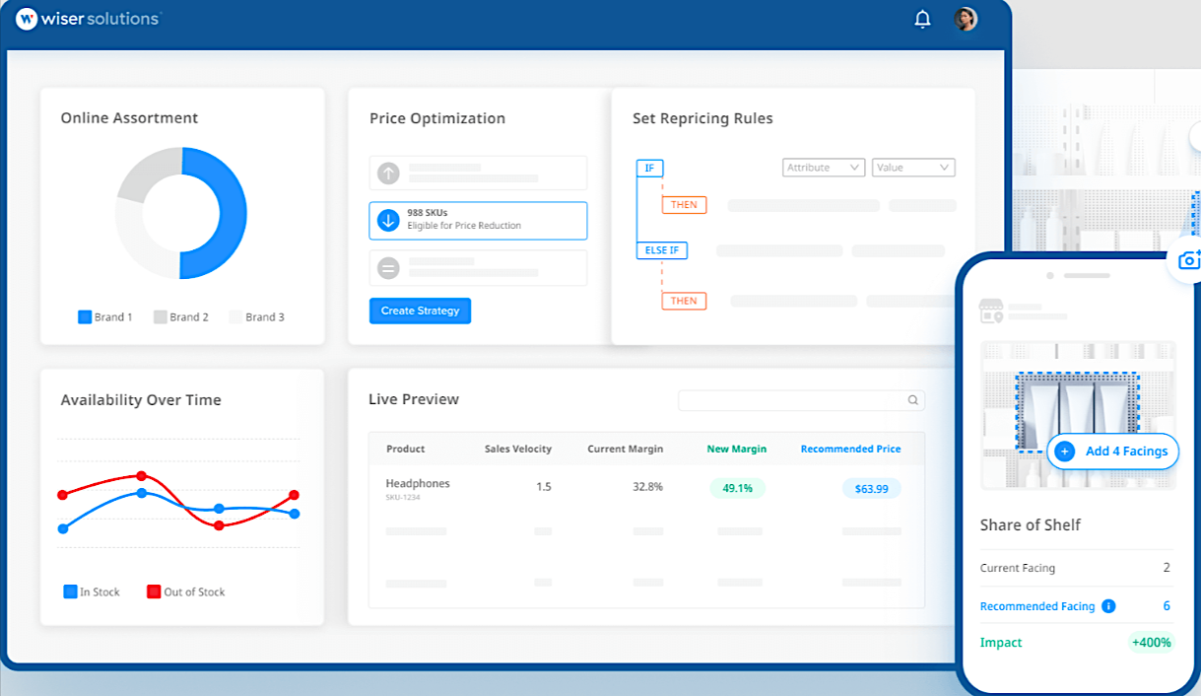Click the plus icon on Add 4 Facings
This screenshot has width=1201, height=696.
[x=1064, y=452]
